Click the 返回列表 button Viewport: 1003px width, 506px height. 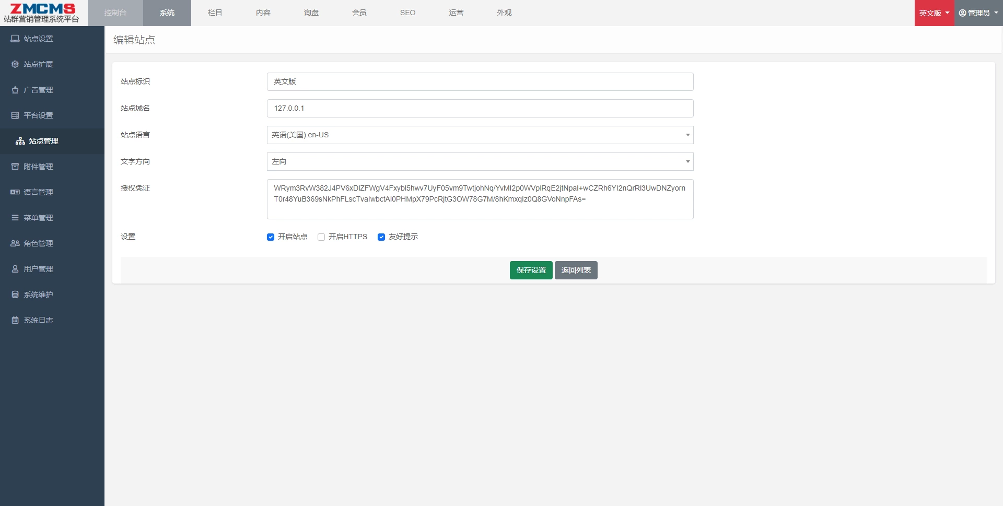pos(576,270)
